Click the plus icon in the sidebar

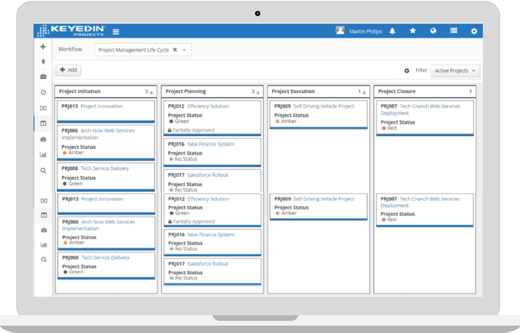43,47
